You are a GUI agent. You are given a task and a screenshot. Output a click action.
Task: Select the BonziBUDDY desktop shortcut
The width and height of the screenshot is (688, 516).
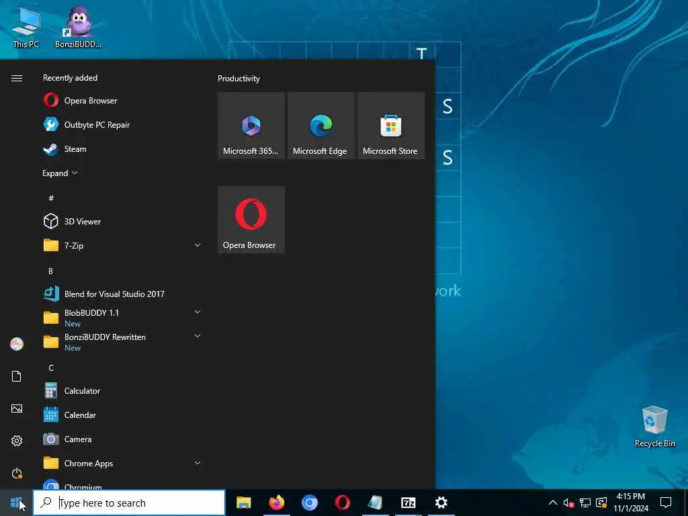tap(78, 27)
